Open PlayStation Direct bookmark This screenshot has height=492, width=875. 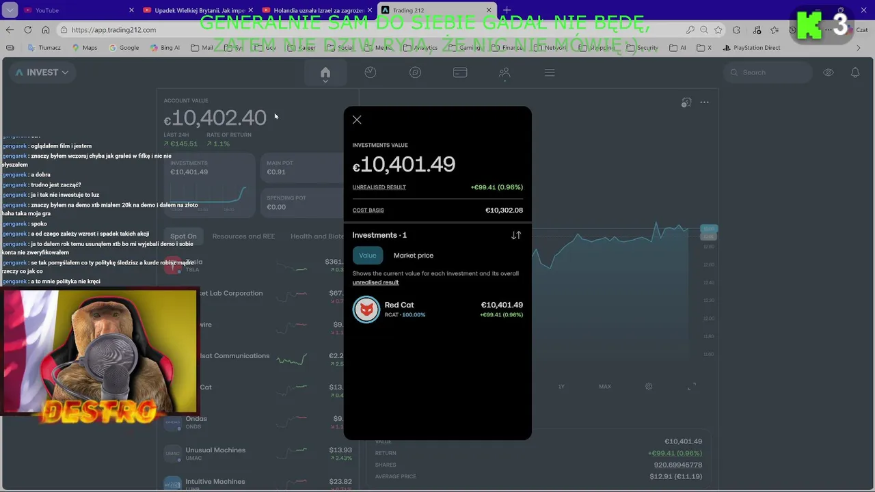coord(751,48)
